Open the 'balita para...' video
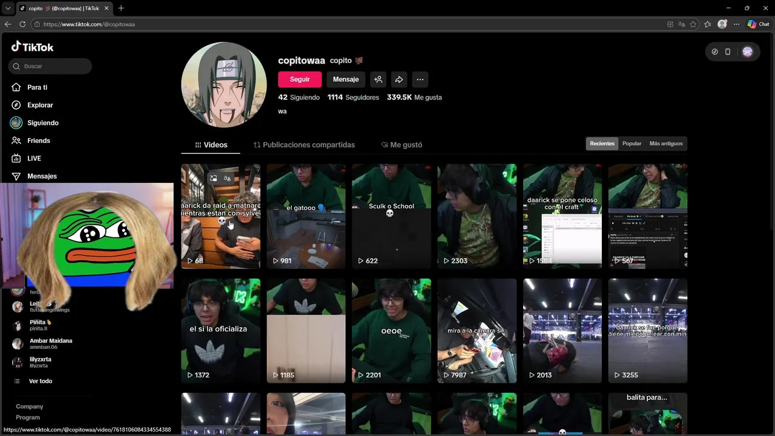The image size is (775, 436). pyautogui.click(x=648, y=414)
